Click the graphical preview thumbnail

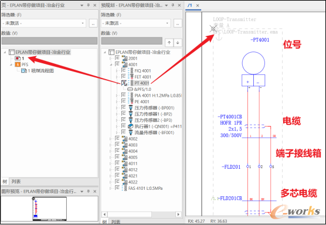pos(49,209)
